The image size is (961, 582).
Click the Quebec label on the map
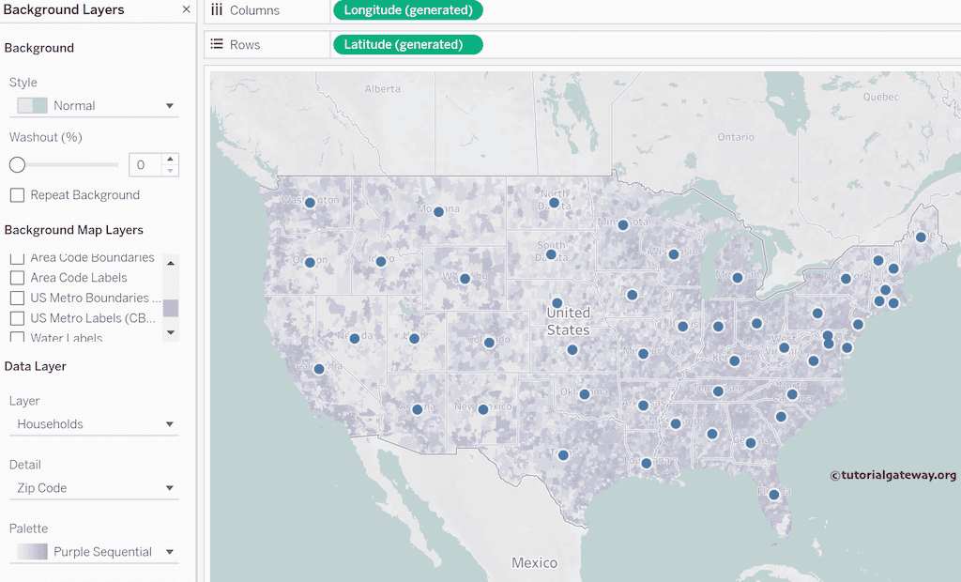(x=880, y=97)
